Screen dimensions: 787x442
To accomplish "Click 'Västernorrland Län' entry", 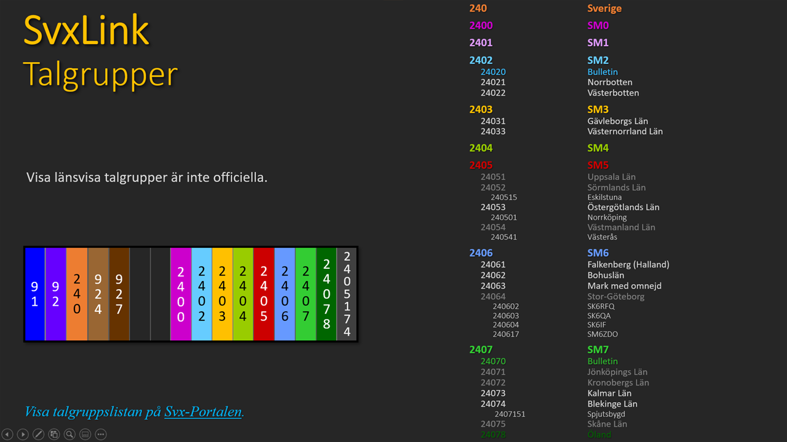I will (625, 131).
